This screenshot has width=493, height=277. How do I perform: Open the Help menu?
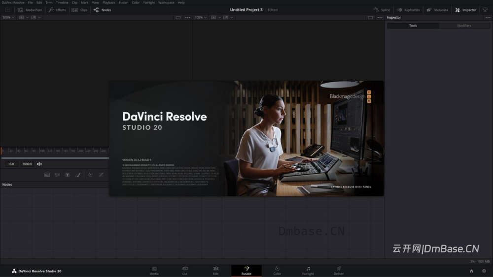pyautogui.click(x=181, y=2)
